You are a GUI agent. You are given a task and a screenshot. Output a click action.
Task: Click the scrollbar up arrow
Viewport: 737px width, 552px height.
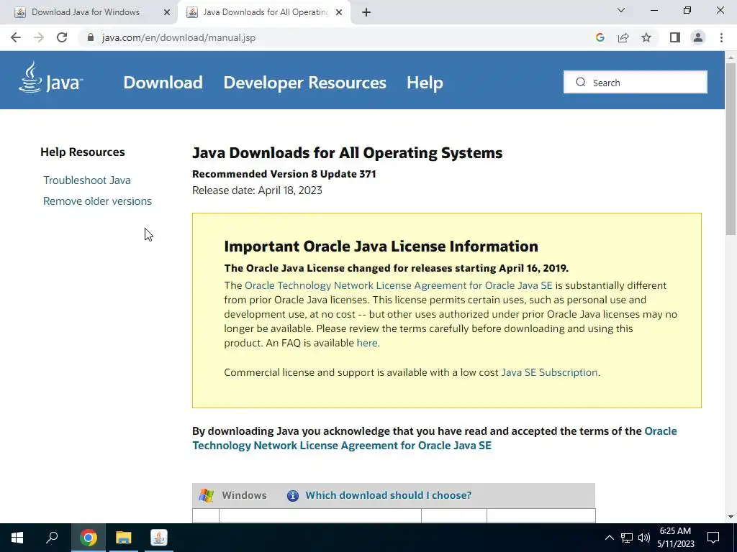point(731,57)
